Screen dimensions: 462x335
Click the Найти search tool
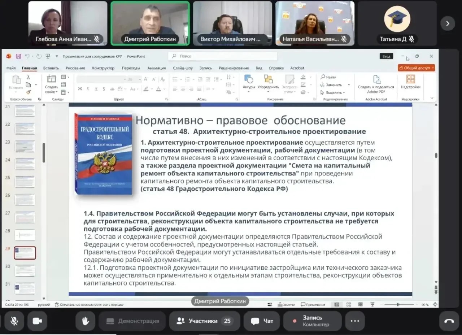pos(329,77)
